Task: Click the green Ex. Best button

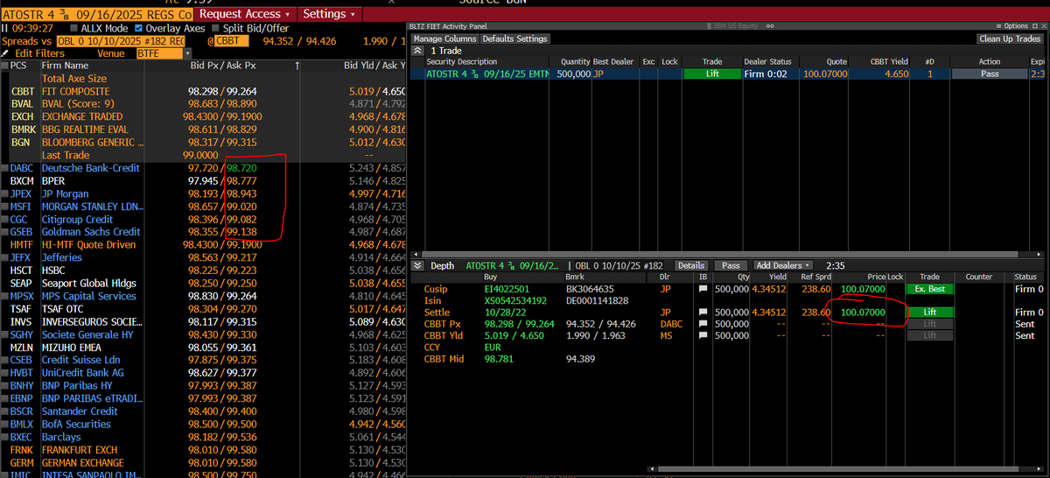Action: point(929,289)
